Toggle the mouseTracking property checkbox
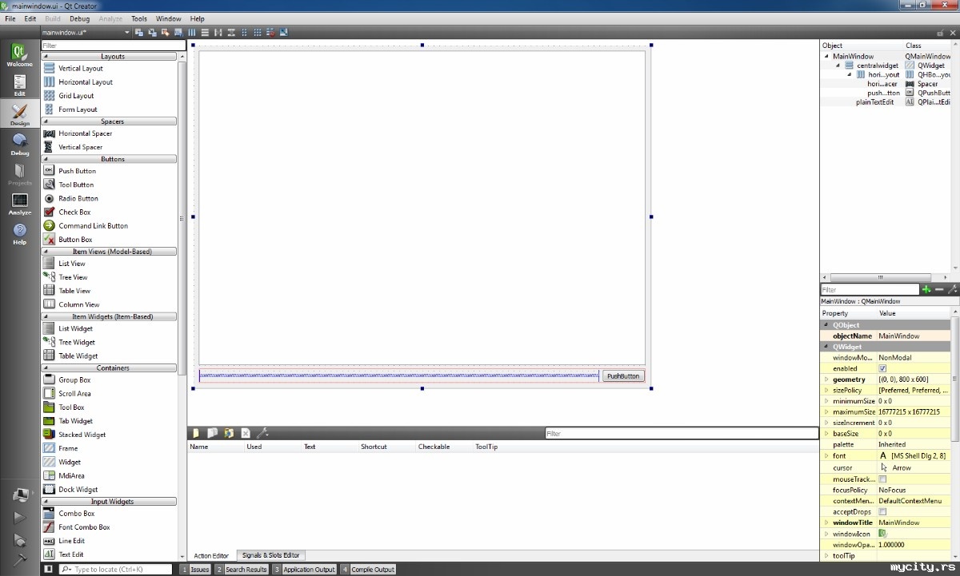 pyautogui.click(x=882, y=479)
